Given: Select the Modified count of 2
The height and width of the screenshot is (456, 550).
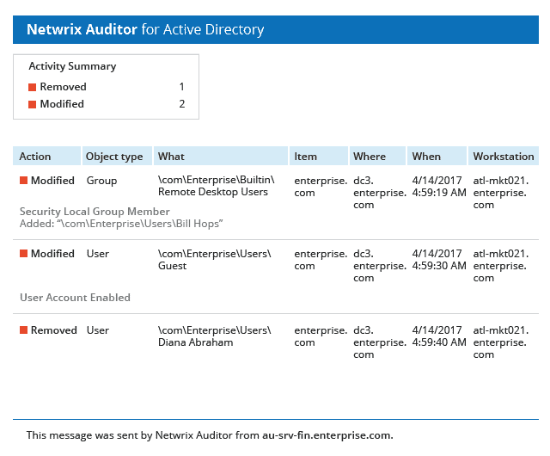Looking at the screenshot, I should tap(181, 104).
